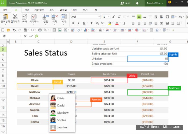188x134 pixels.
Task: Click the Insert cells (삽입) icon
Action: (46, 17)
